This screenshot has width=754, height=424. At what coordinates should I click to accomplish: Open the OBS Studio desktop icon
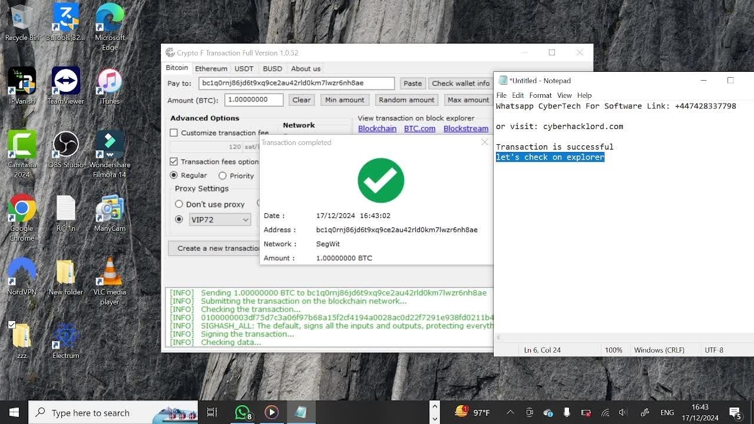65,145
